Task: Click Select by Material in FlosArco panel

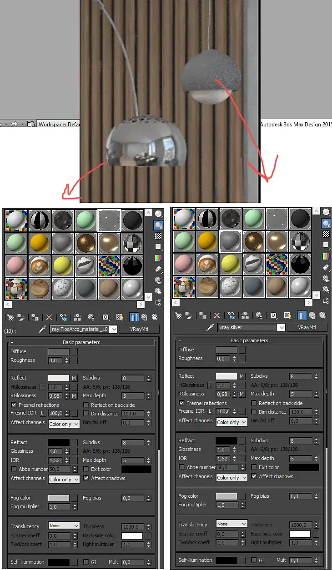Action: point(158,291)
